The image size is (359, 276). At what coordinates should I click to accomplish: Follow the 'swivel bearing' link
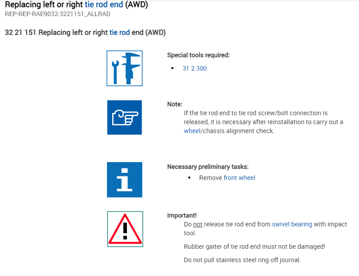pyautogui.click(x=292, y=224)
